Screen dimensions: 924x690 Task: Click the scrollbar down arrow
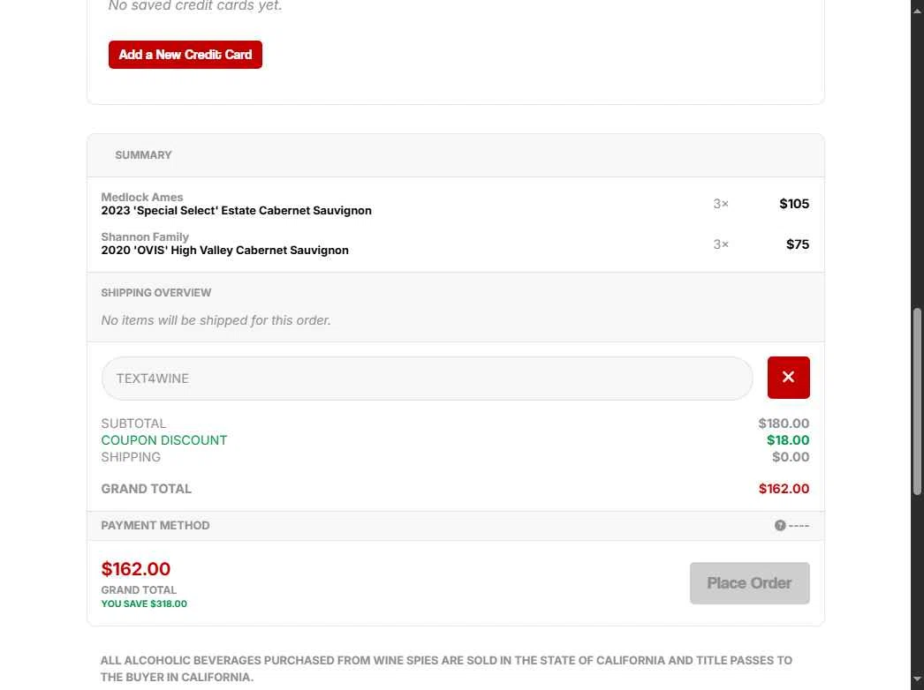[x=917, y=679]
